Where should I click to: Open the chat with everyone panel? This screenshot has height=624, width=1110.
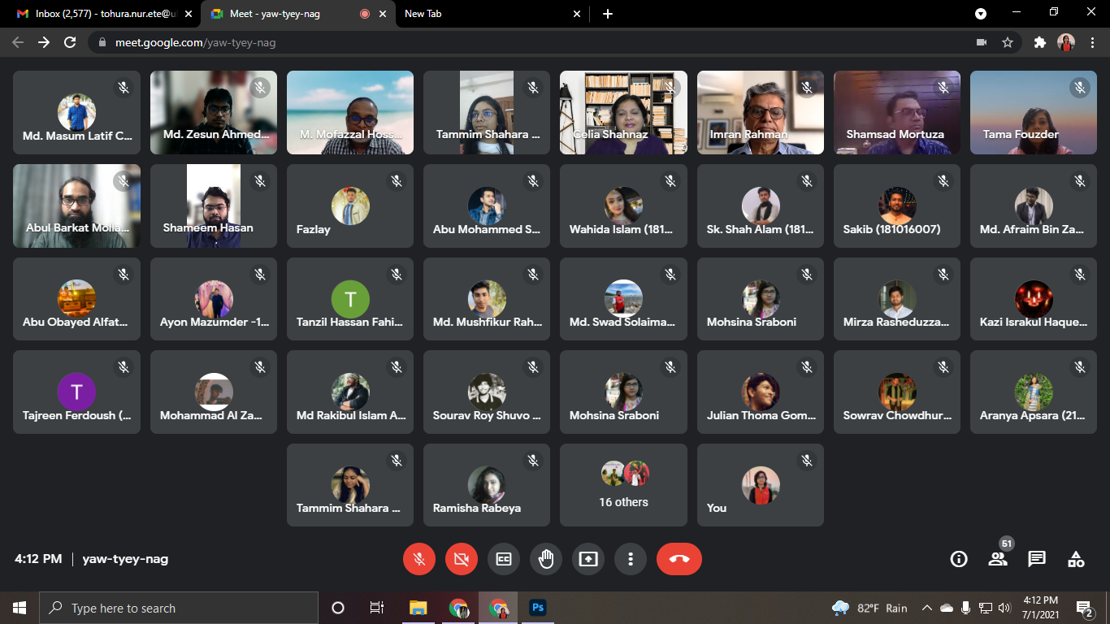(x=1037, y=559)
